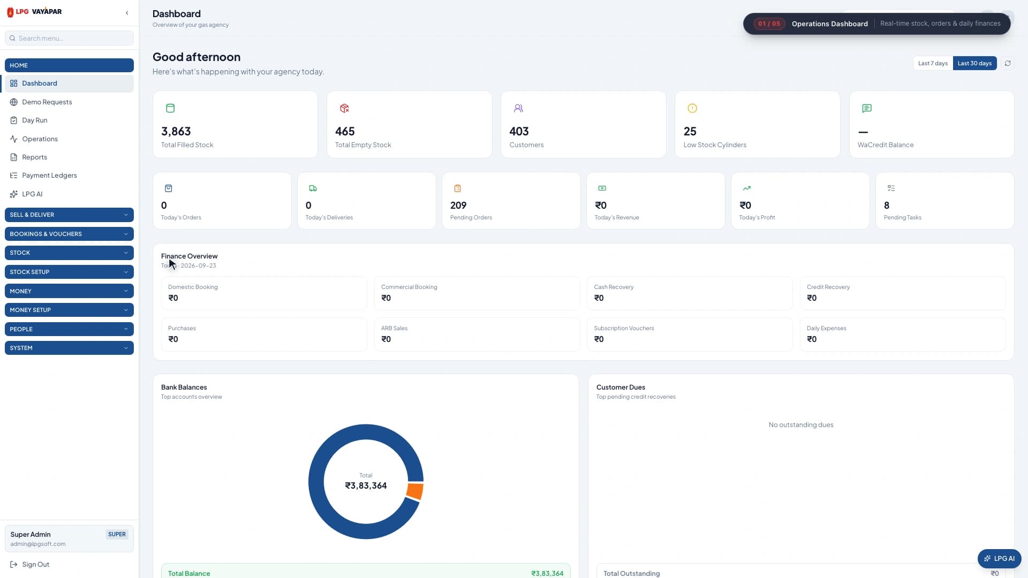Click the Today's Profit trend icon
The image size is (1028, 578).
click(x=747, y=188)
